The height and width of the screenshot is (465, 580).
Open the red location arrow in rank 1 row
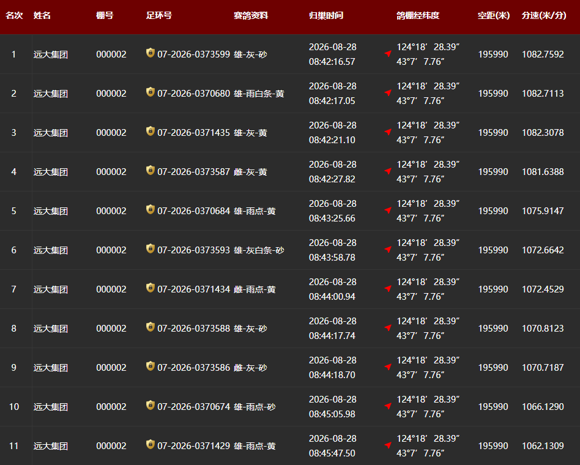tap(388, 54)
